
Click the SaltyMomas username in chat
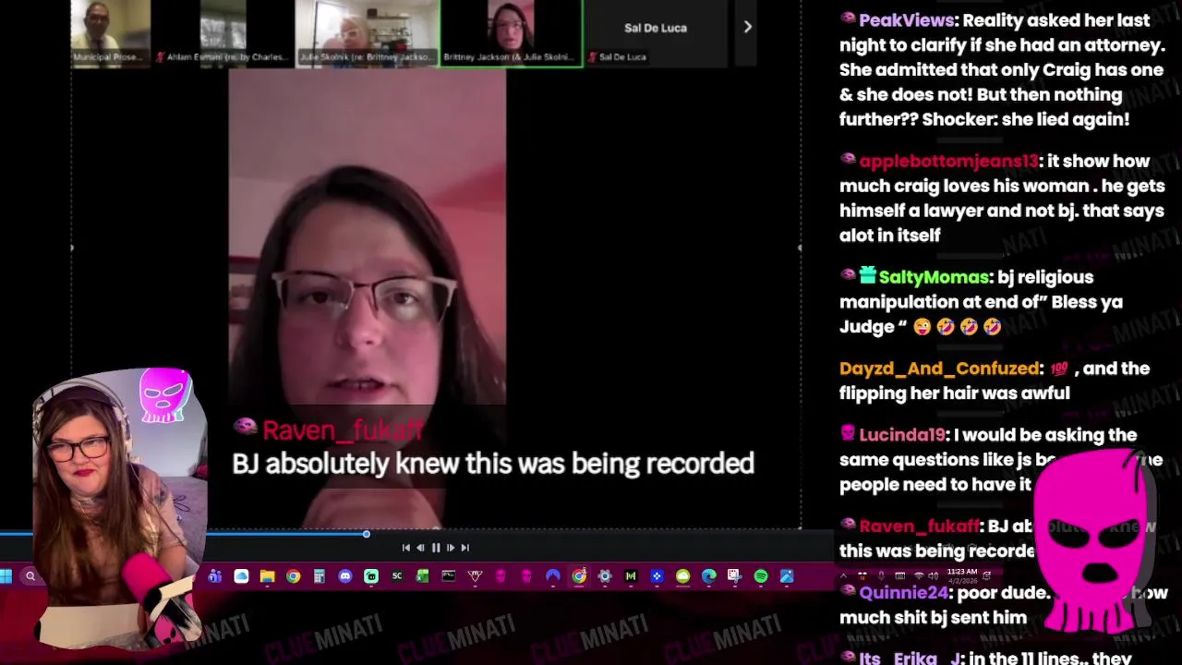pos(933,277)
